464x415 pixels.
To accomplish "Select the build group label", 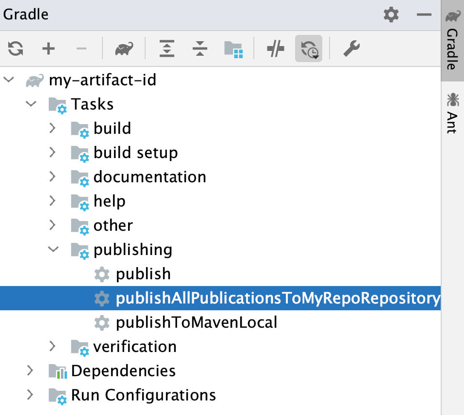I will (112, 128).
